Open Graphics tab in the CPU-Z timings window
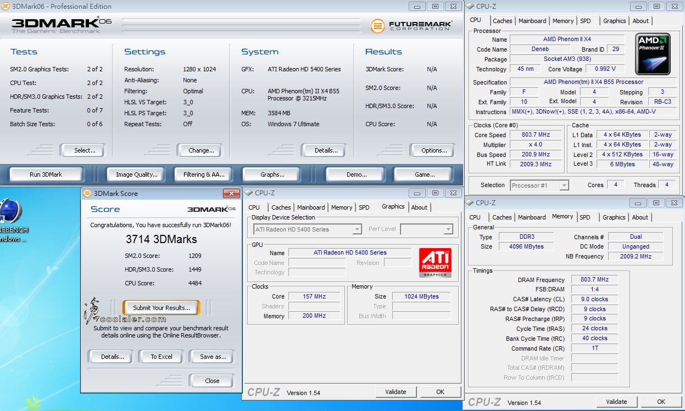The height and width of the screenshot is (411, 685). tap(614, 217)
